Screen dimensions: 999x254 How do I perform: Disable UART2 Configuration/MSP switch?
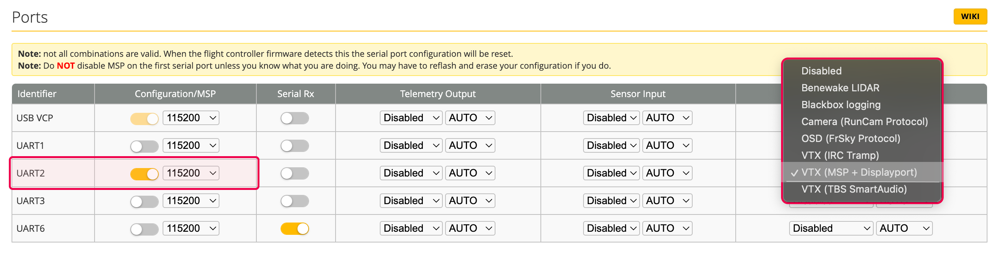pyautogui.click(x=144, y=174)
